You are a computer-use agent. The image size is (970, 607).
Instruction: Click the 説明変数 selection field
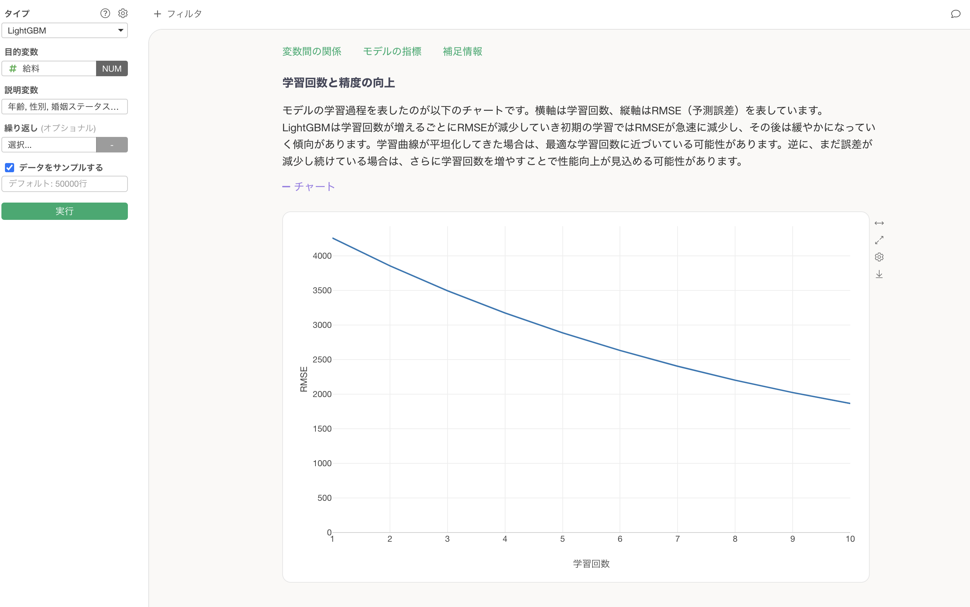pyautogui.click(x=64, y=107)
